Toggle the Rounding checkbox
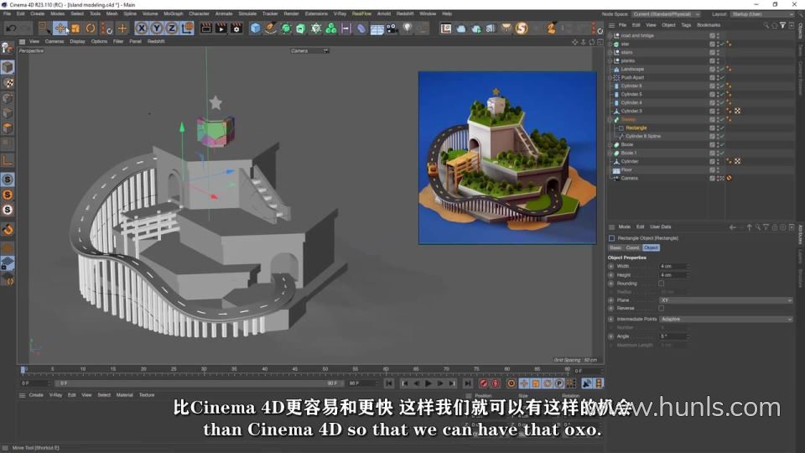The width and height of the screenshot is (805, 453). coord(662,284)
